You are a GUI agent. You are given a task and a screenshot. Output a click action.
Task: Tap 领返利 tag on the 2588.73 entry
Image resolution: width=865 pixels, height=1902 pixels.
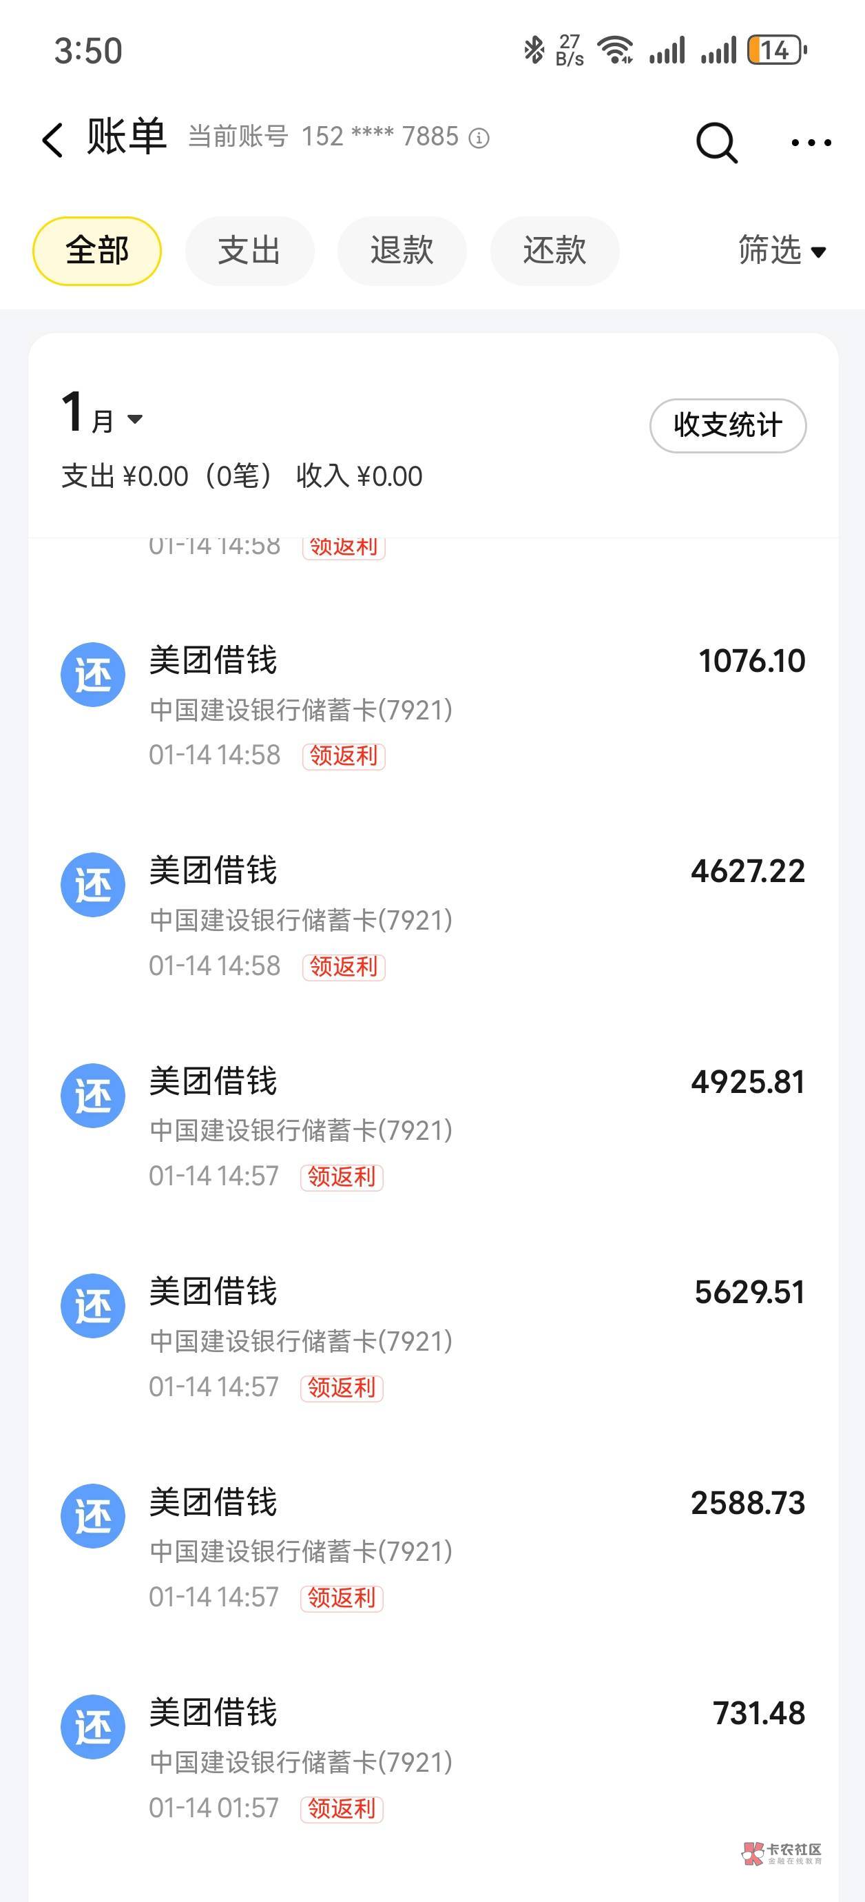(342, 1597)
